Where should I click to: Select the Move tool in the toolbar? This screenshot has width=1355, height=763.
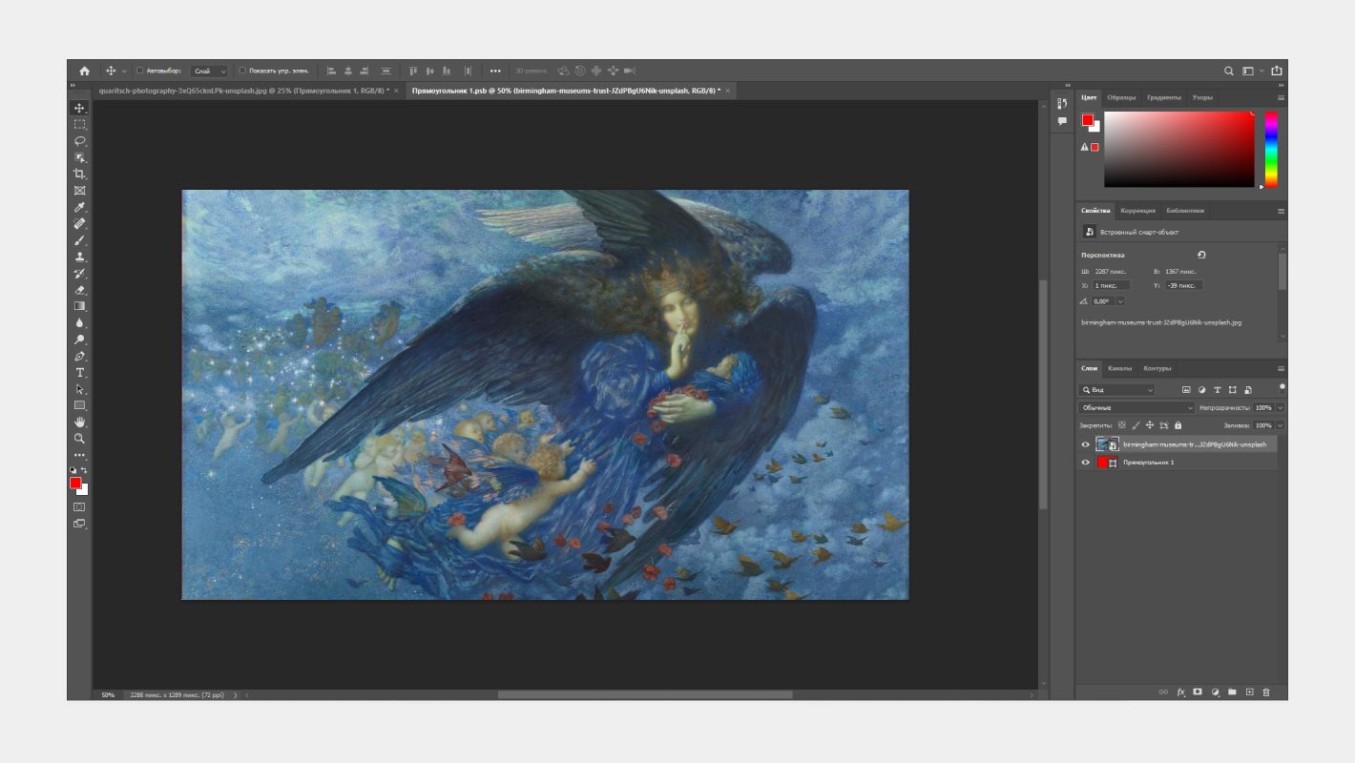(80, 108)
